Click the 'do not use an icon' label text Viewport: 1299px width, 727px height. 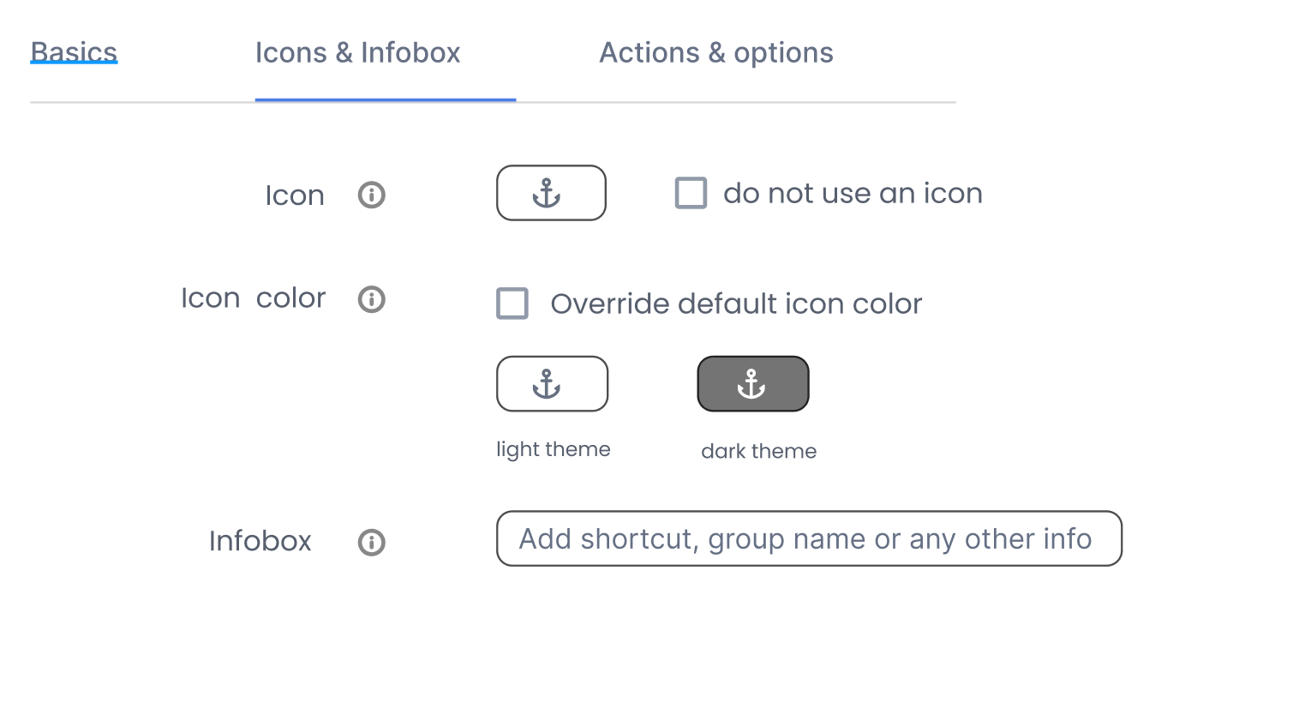coord(852,194)
